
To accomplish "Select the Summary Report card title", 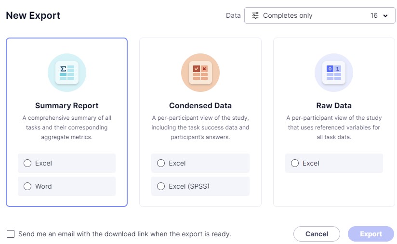I will [67, 105].
